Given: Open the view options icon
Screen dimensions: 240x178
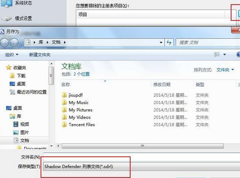Looking at the screenshot, I should pos(217,54).
